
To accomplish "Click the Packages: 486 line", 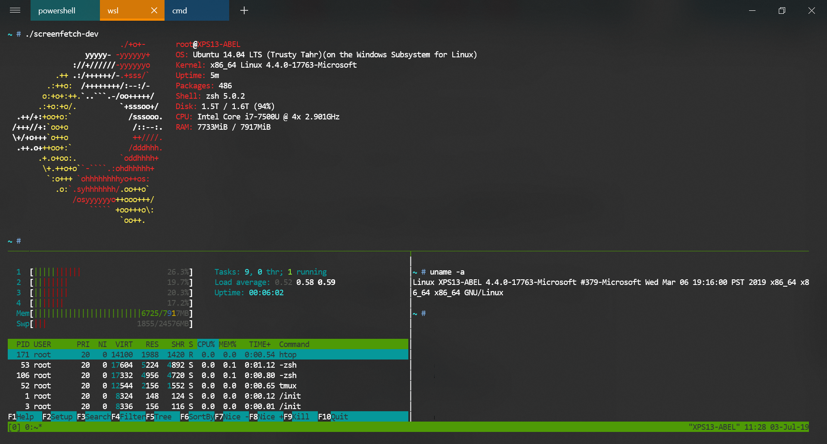I will 204,86.
